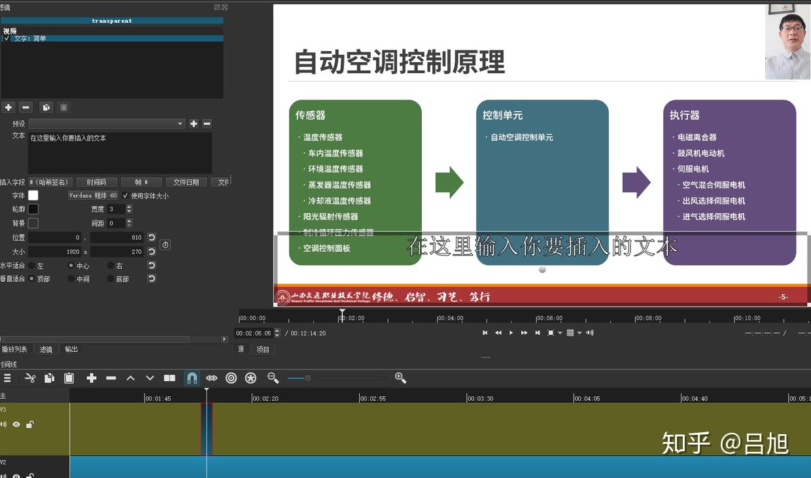The image size is (811, 478).
Task: Zoom in the timeline with the magnifier
Action: (401, 378)
